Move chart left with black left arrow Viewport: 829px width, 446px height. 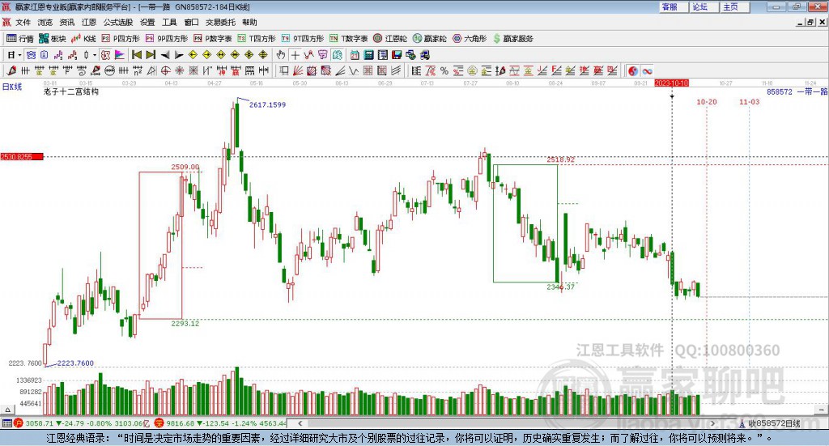pyautogui.click(x=165, y=55)
